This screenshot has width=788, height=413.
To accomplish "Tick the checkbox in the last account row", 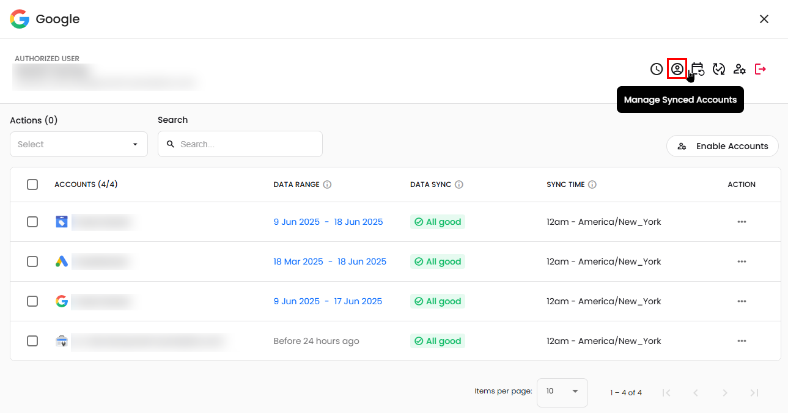I will click(32, 341).
